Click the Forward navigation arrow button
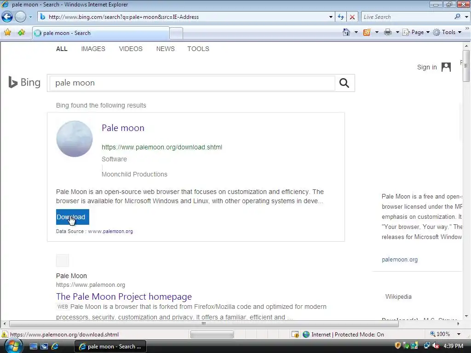Image resolution: width=471 pixels, height=353 pixels. tap(20, 17)
